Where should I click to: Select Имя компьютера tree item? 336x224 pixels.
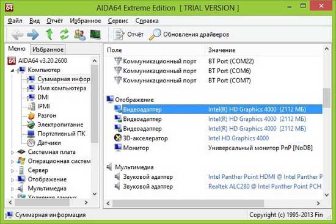pyautogui.click(x=62, y=89)
